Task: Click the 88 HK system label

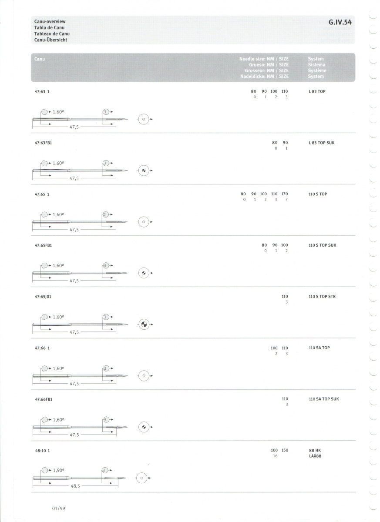Action: 314,450
